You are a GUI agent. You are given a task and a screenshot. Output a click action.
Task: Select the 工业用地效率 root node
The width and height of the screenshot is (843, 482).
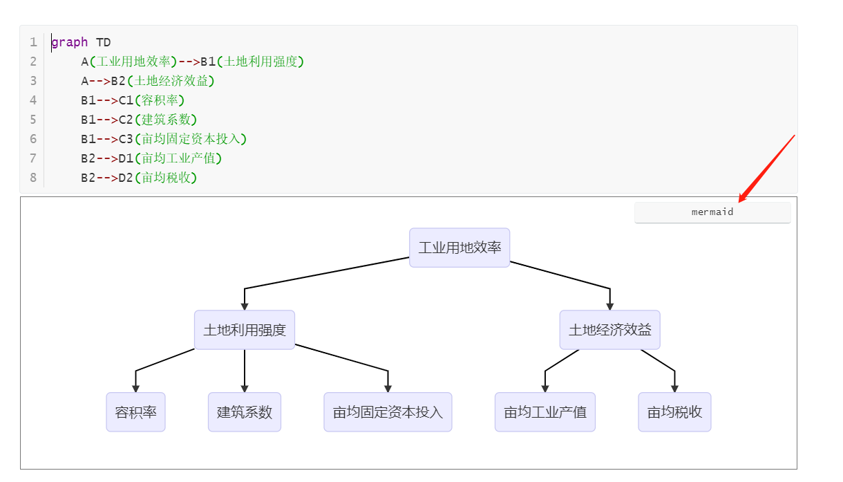[459, 247]
